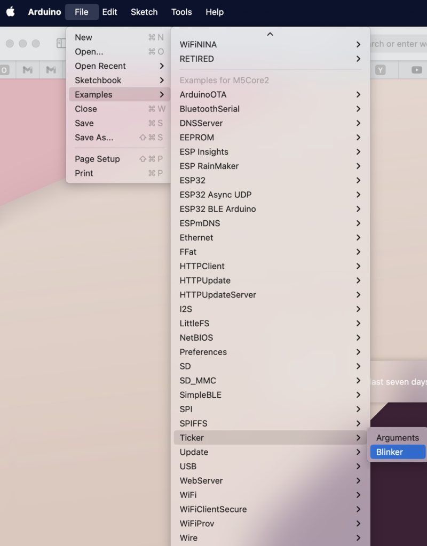Choose New from File menu
Viewport: 427px width, 546px height.
pos(119,37)
